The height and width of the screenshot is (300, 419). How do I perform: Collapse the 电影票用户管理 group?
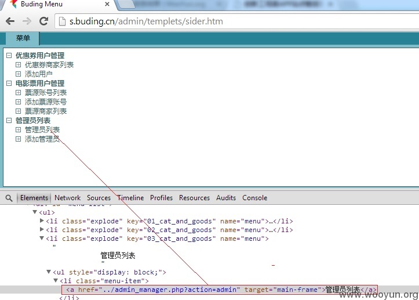9,83
